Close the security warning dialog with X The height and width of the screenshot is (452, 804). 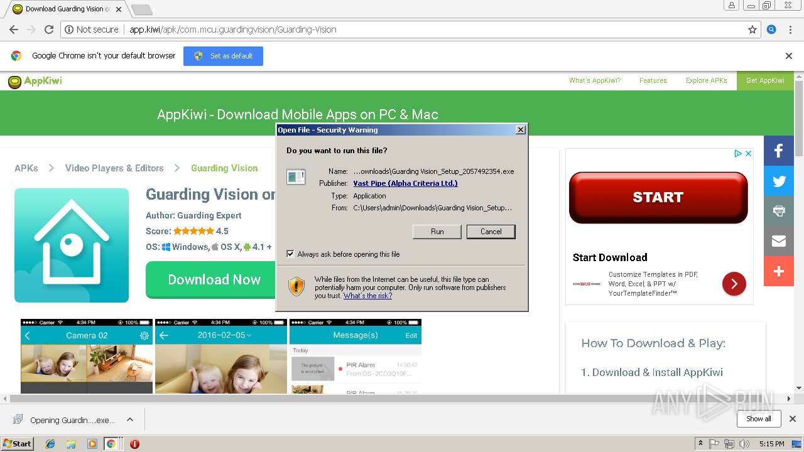[x=520, y=130]
